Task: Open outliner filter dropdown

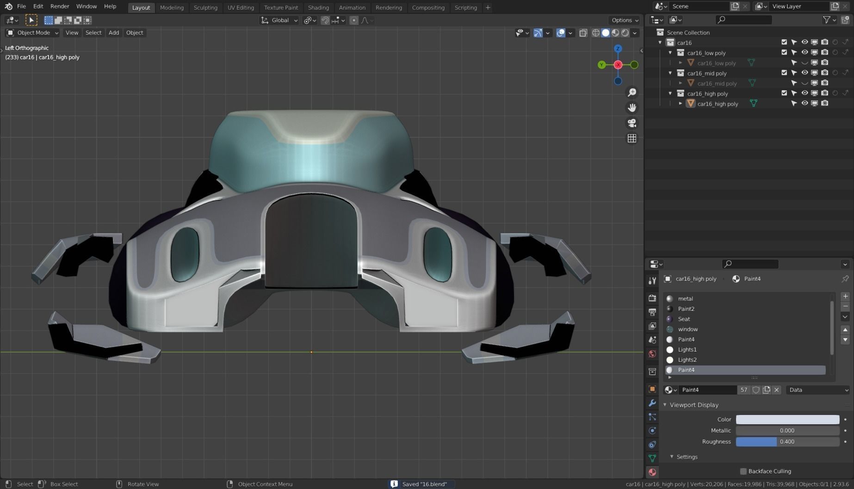Action: 829,20
